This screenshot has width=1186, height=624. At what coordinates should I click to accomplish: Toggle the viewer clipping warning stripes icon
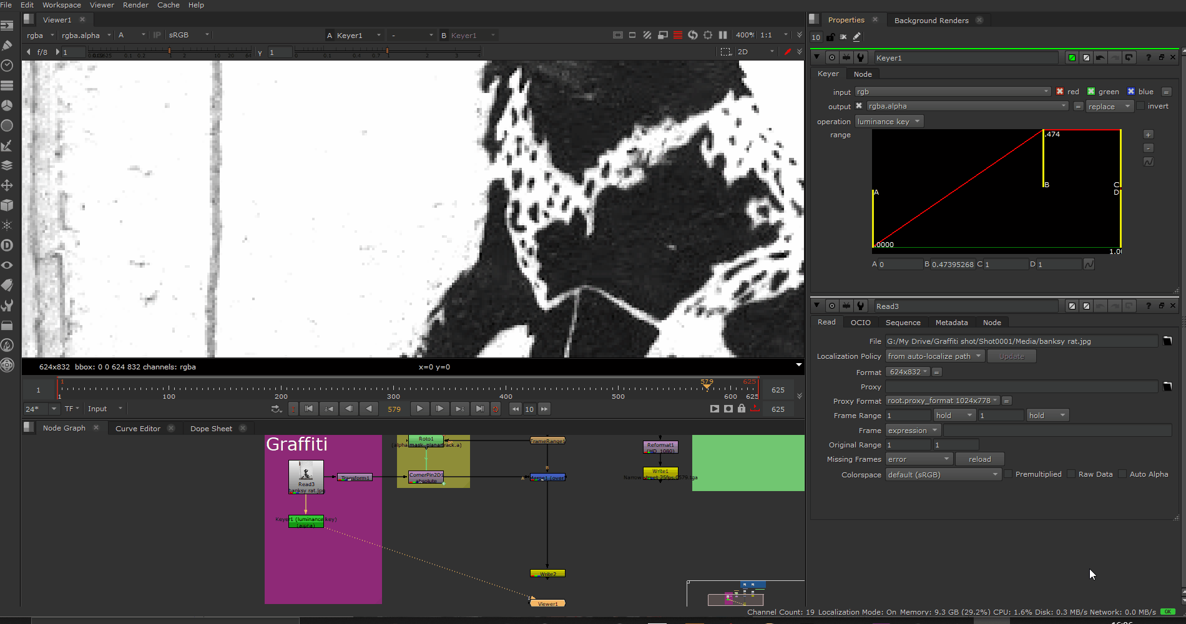(647, 35)
